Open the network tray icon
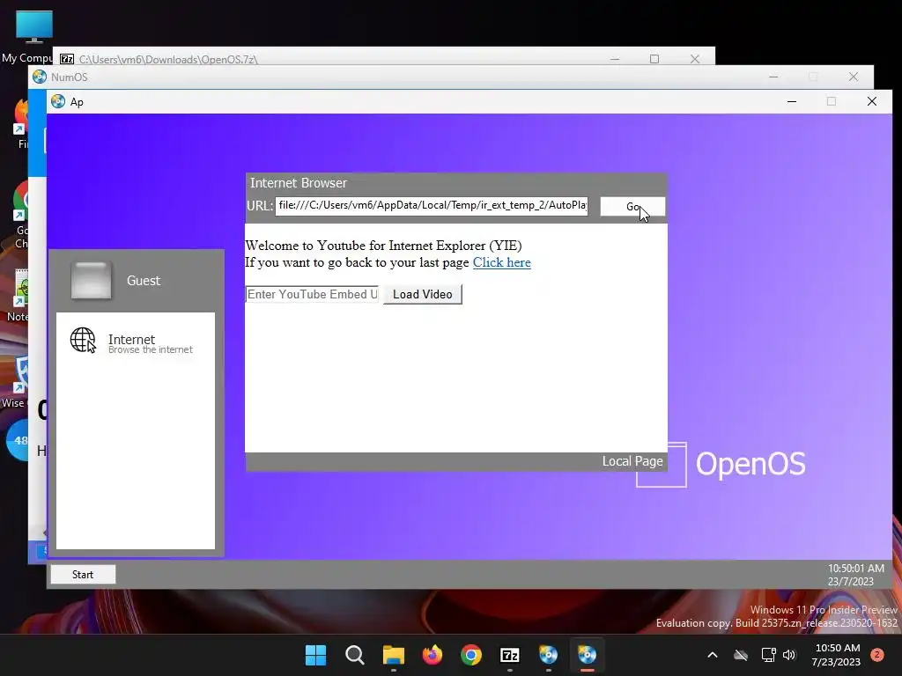The image size is (902, 676). (768, 655)
